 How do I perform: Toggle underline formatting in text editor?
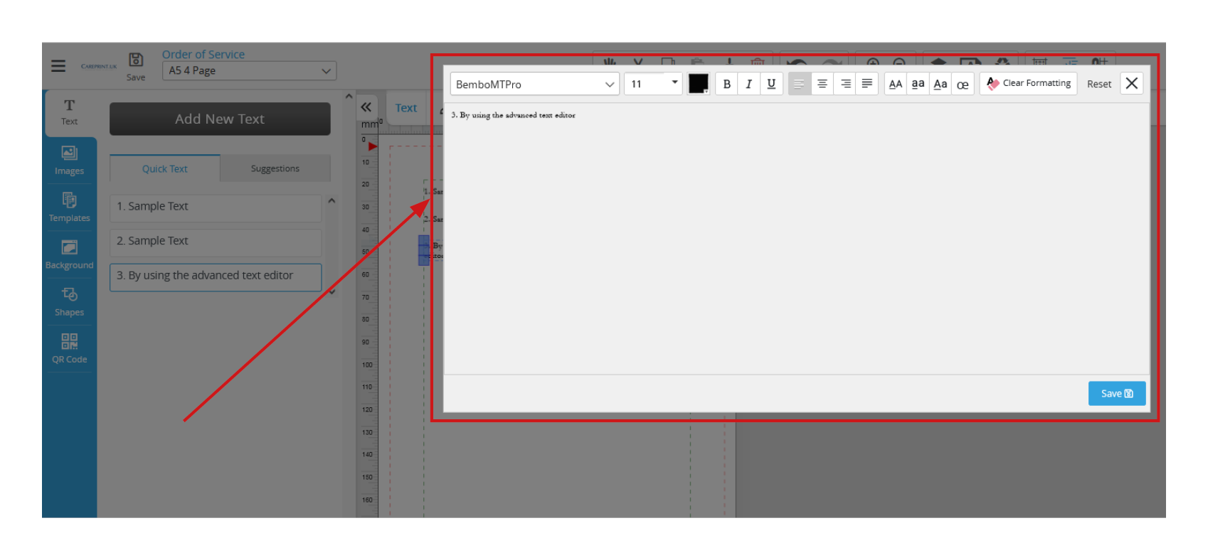click(x=771, y=84)
